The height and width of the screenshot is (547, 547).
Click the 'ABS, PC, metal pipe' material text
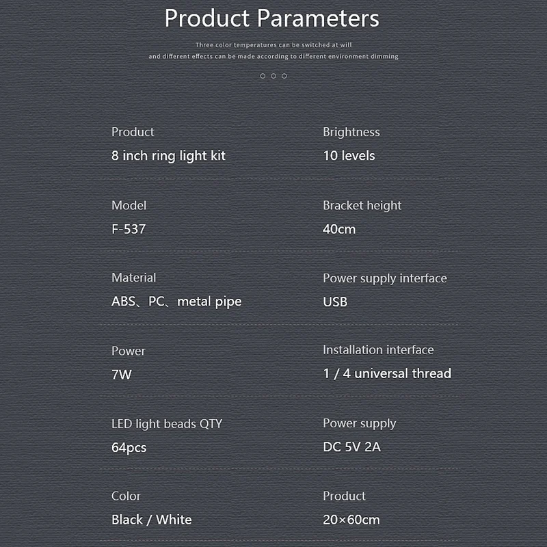(x=176, y=302)
